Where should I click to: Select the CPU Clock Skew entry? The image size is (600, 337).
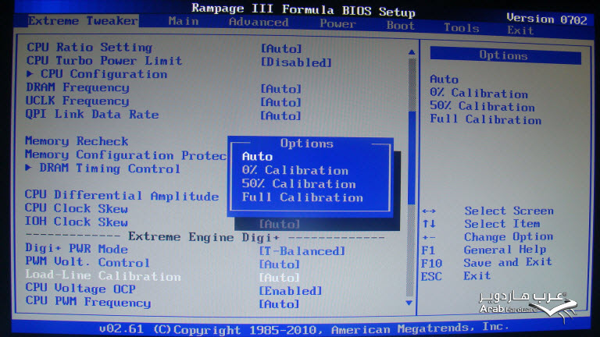pos(76,208)
